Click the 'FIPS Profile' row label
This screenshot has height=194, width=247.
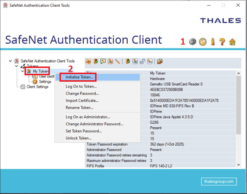pyautogui.click(x=95, y=166)
